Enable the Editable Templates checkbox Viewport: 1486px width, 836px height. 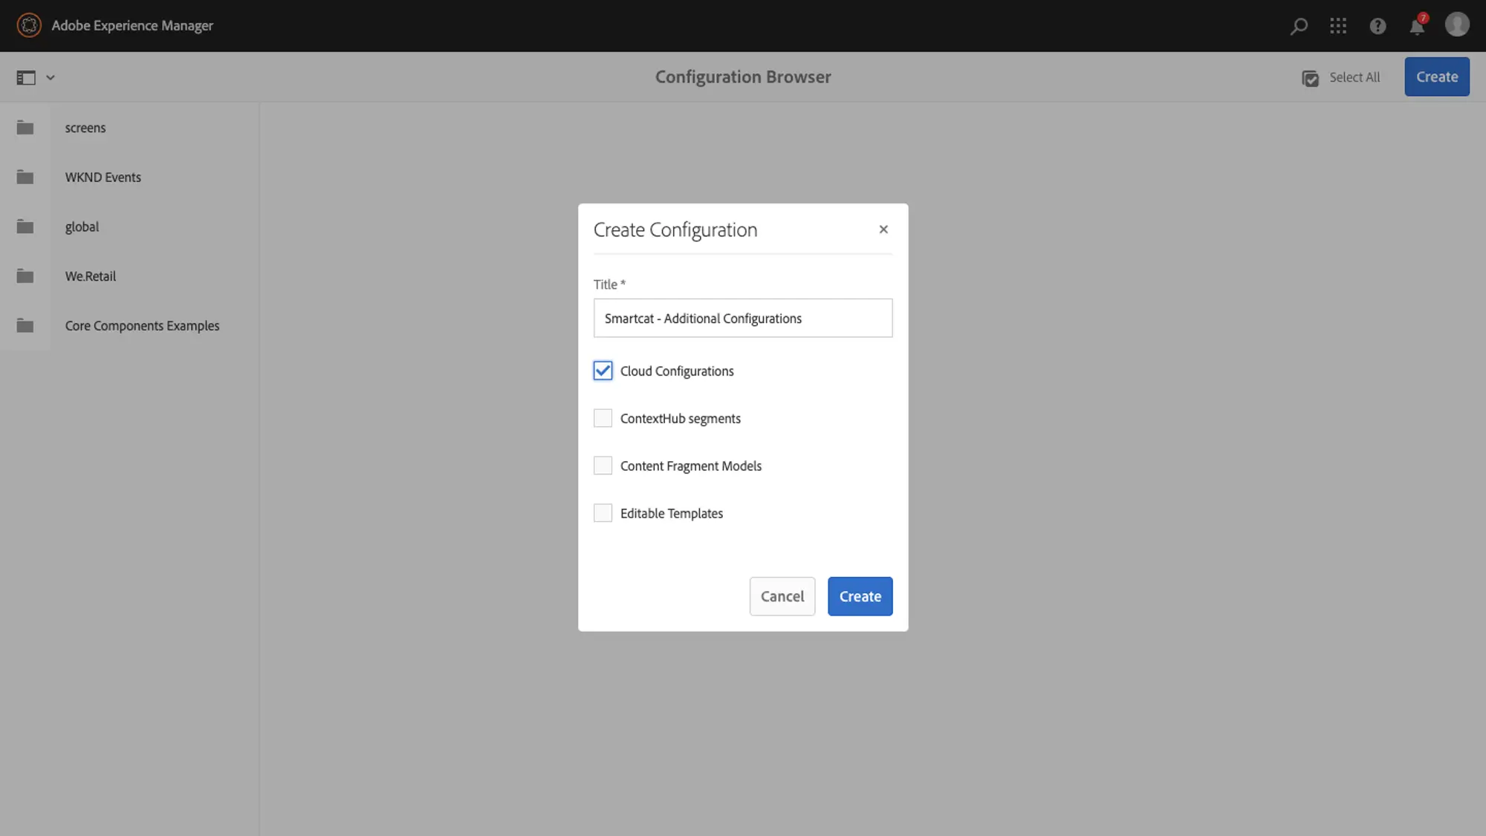[603, 513]
